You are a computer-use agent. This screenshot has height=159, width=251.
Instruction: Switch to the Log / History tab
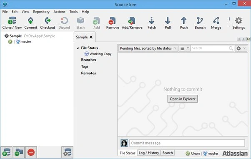(149, 153)
